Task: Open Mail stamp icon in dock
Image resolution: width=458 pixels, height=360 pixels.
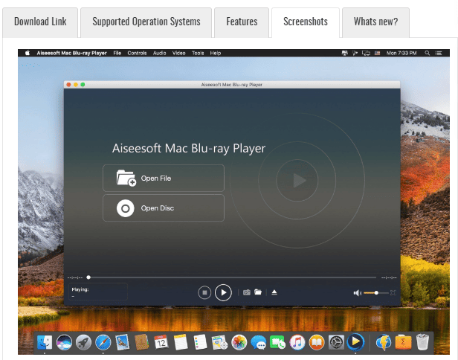Action: pos(123,342)
